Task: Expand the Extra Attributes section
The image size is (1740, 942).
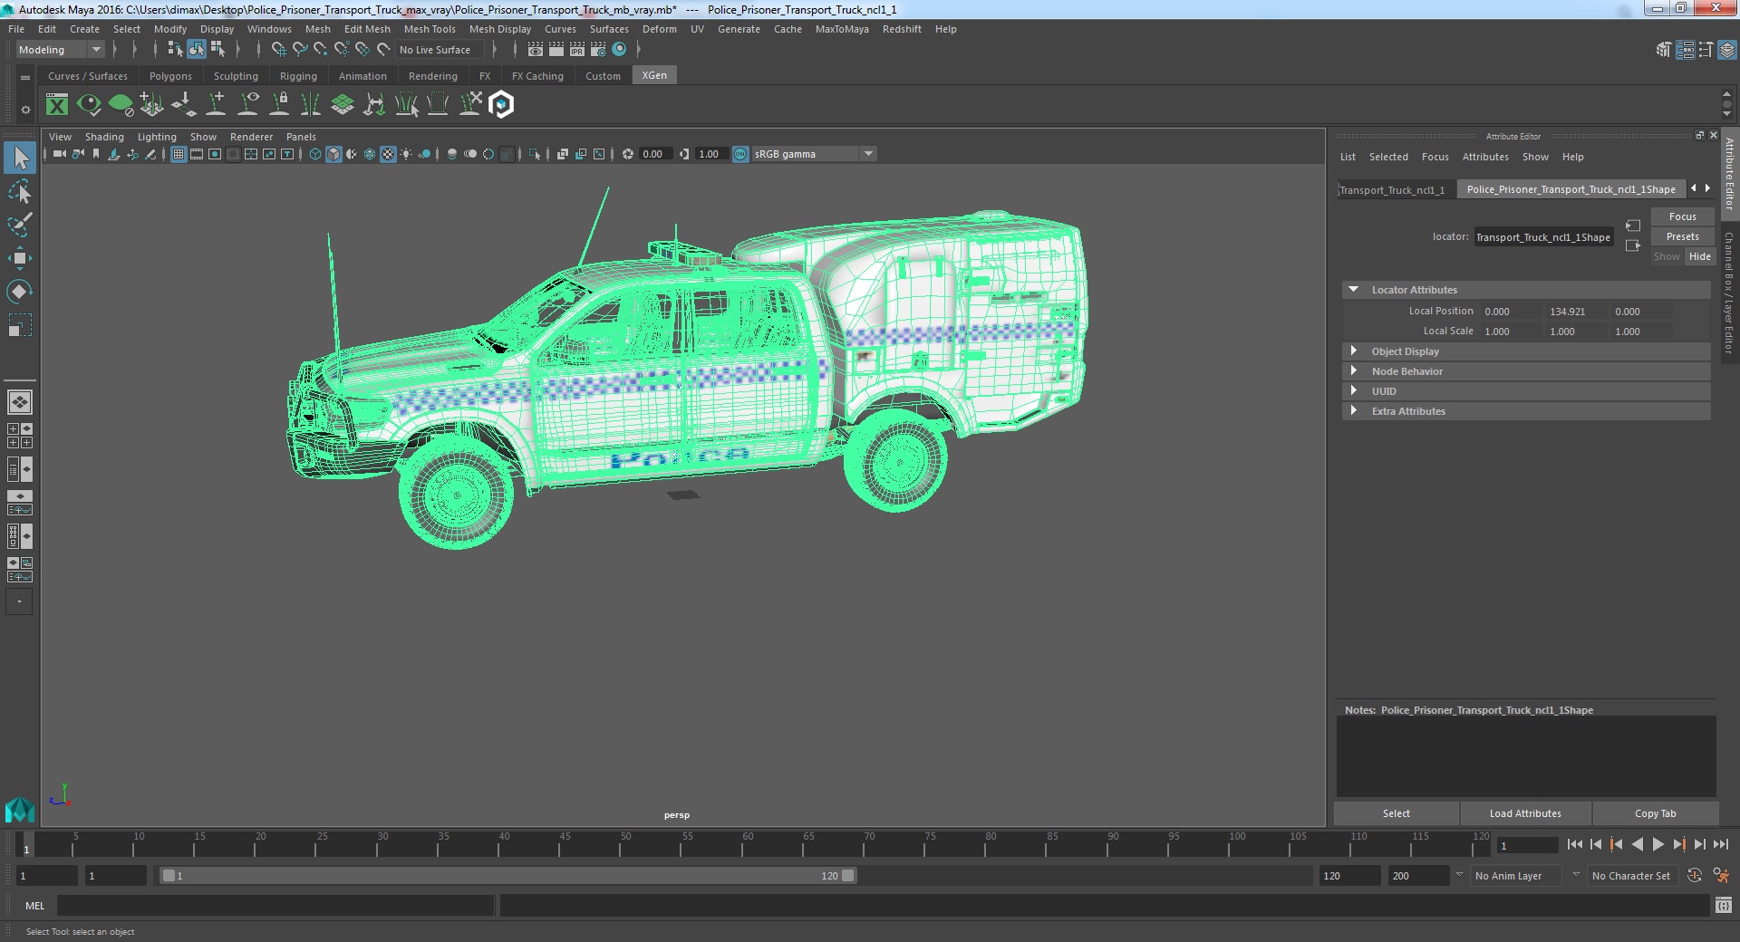Action: point(1354,411)
